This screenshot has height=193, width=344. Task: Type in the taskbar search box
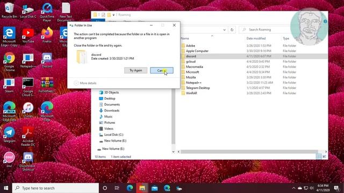tap(55, 188)
